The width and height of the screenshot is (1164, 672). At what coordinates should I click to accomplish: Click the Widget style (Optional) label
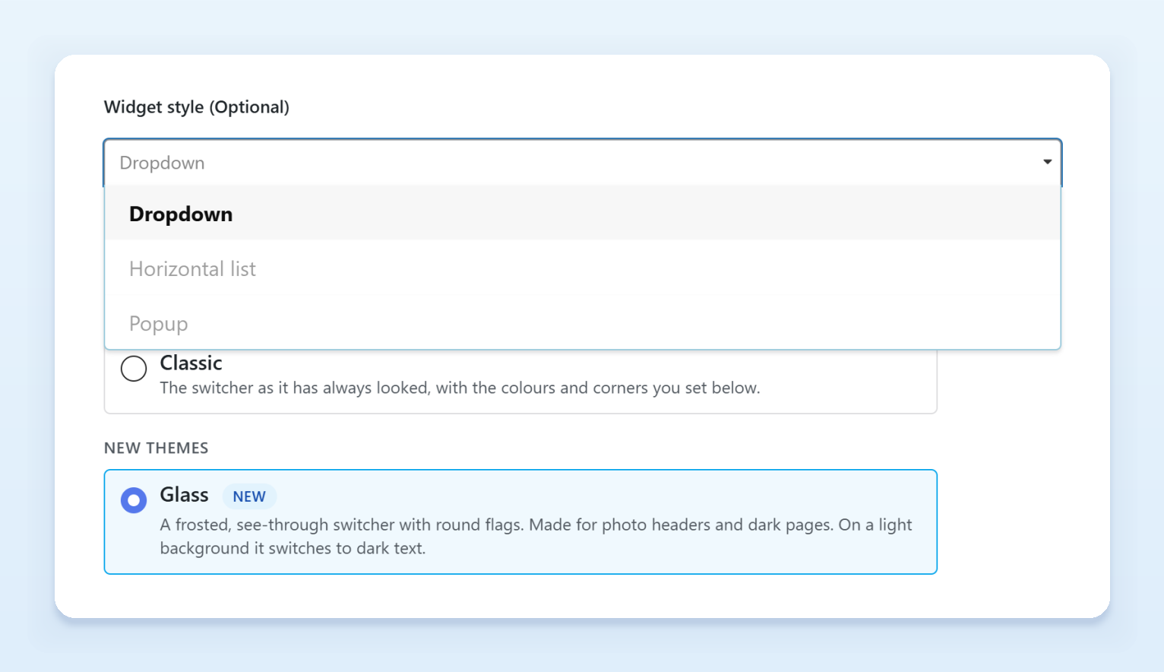point(197,107)
